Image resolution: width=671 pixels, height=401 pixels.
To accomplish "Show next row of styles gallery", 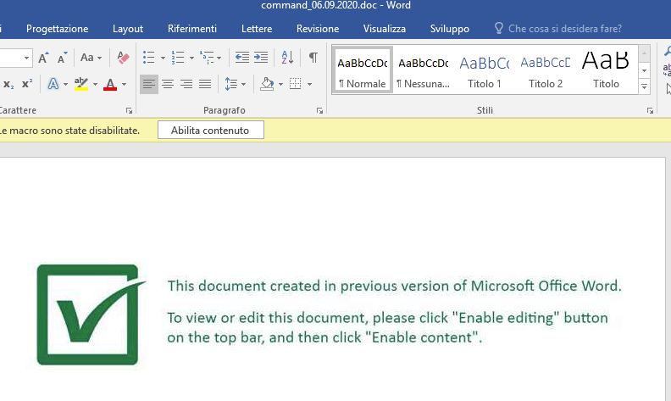I will pyautogui.click(x=644, y=70).
